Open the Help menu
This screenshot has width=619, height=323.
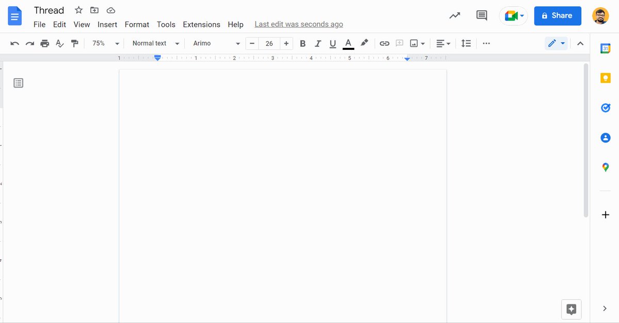click(235, 24)
